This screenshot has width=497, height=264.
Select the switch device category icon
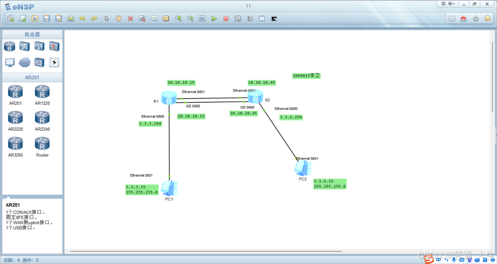pyautogui.click(x=24, y=47)
